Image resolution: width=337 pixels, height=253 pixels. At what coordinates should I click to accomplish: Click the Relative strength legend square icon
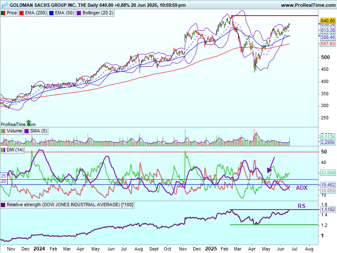pos(3,205)
